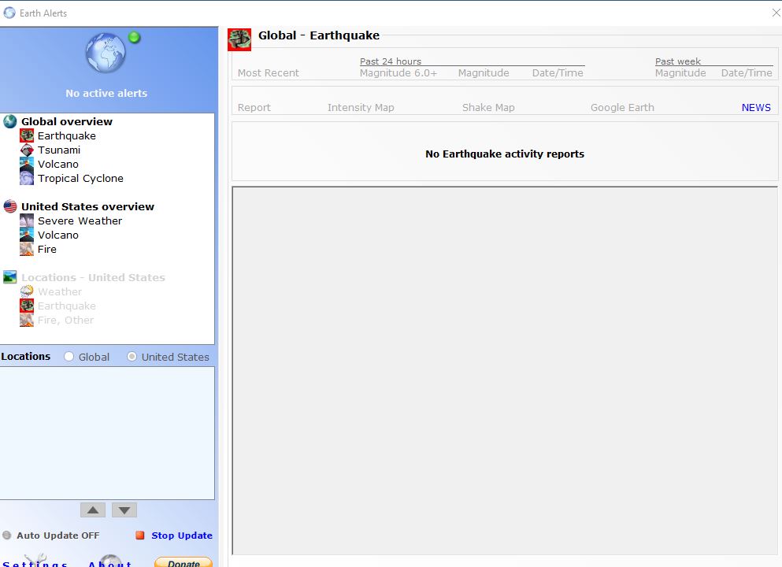Click inside the empty Locations list box

(x=107, y=433)
